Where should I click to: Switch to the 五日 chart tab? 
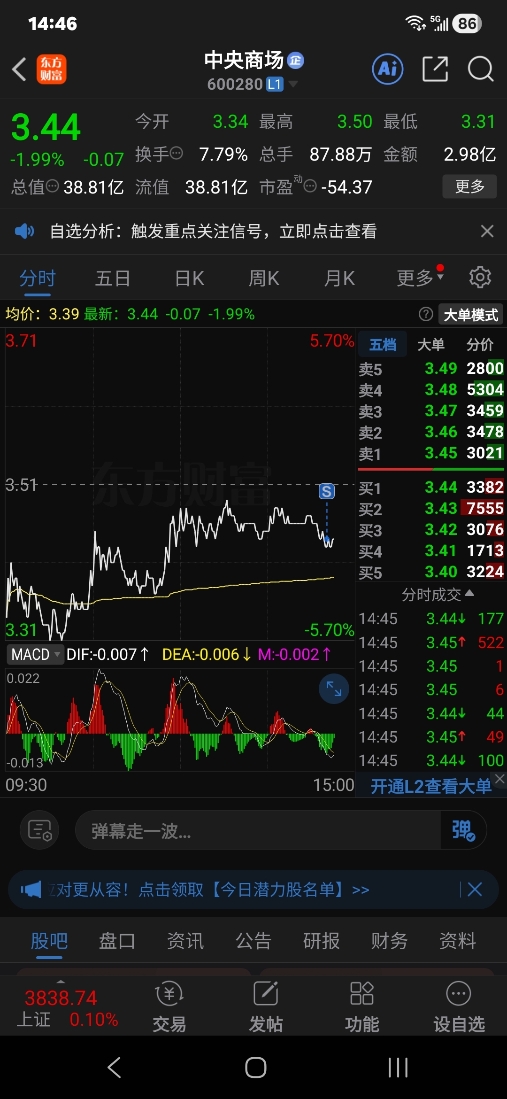tap(113, 279)
